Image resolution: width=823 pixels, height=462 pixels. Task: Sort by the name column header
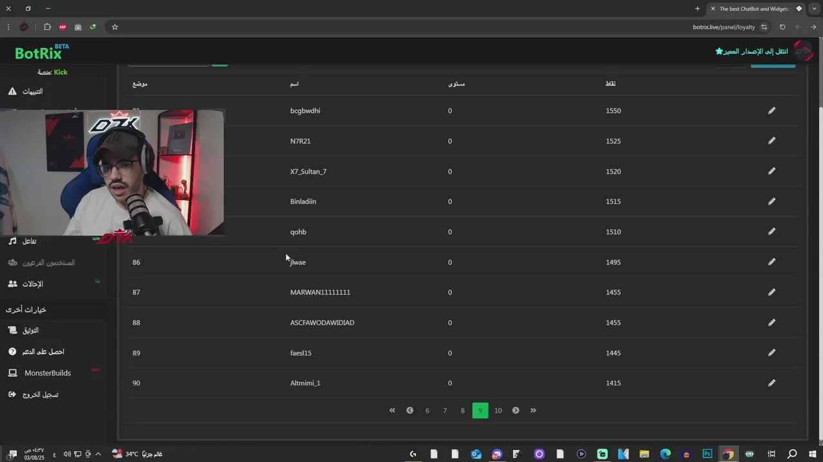(294, 84)
